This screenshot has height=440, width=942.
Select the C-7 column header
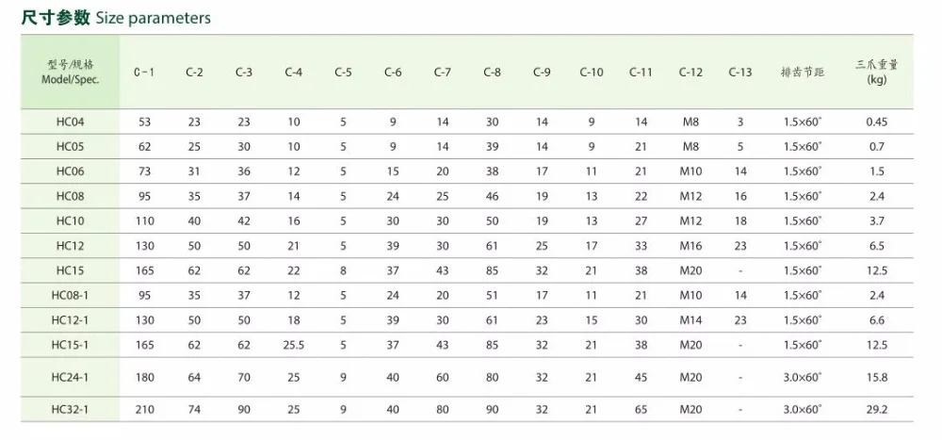442,73
